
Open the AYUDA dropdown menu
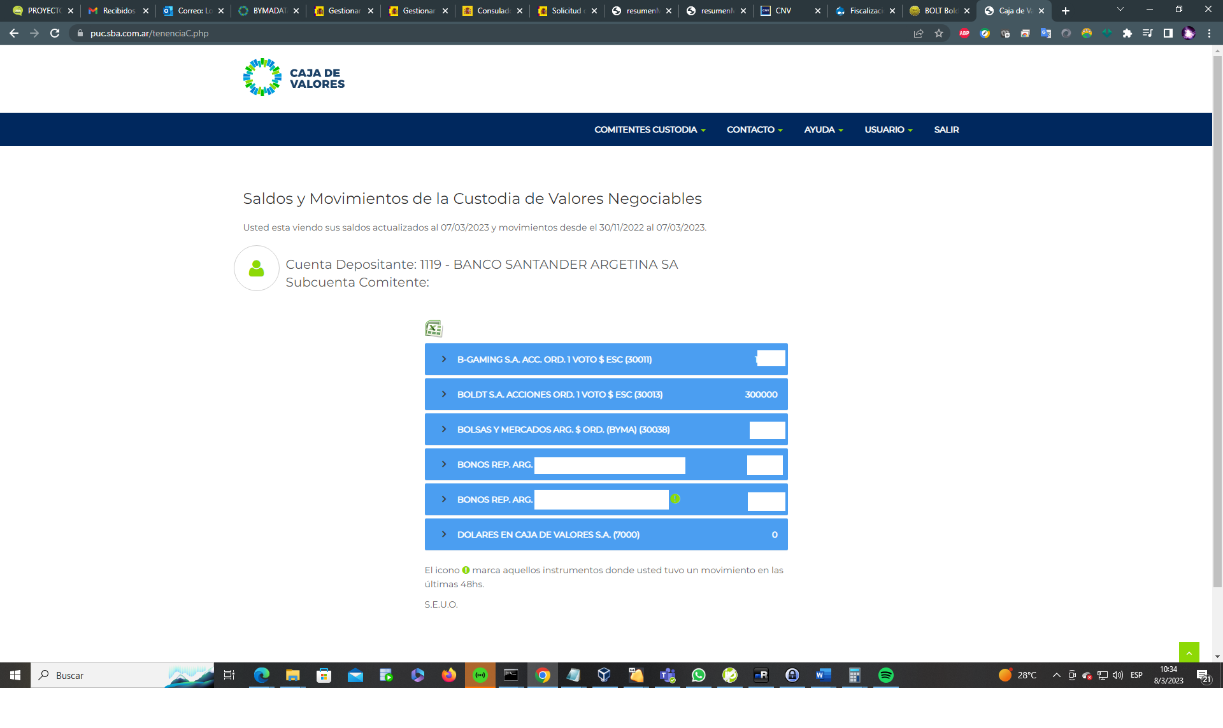[823, 129]
